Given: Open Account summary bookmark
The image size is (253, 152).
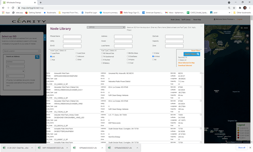Looking at the screenshot, I should [x=109, y=13].
